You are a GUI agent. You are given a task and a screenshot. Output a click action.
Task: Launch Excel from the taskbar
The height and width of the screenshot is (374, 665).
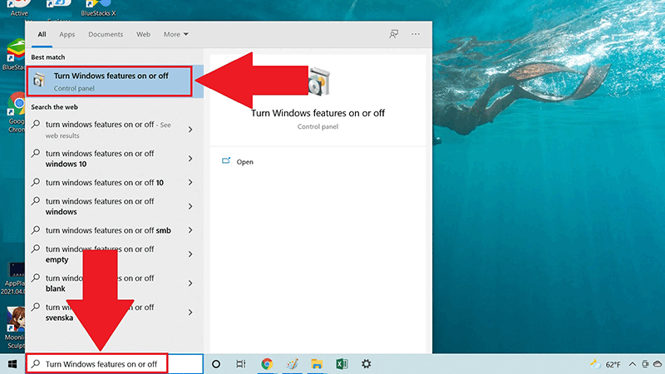coord(342,364)
